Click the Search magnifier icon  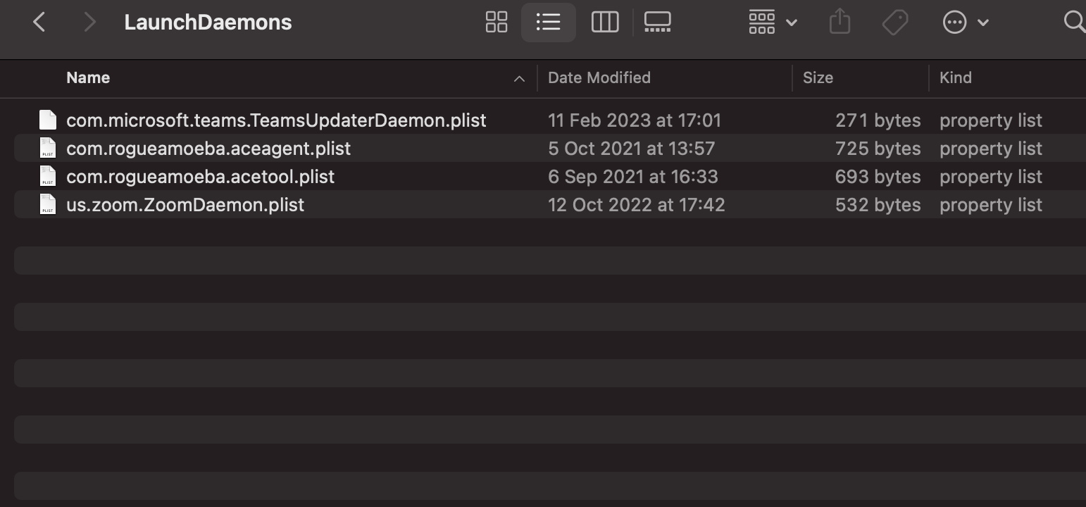pos(1073,23)
